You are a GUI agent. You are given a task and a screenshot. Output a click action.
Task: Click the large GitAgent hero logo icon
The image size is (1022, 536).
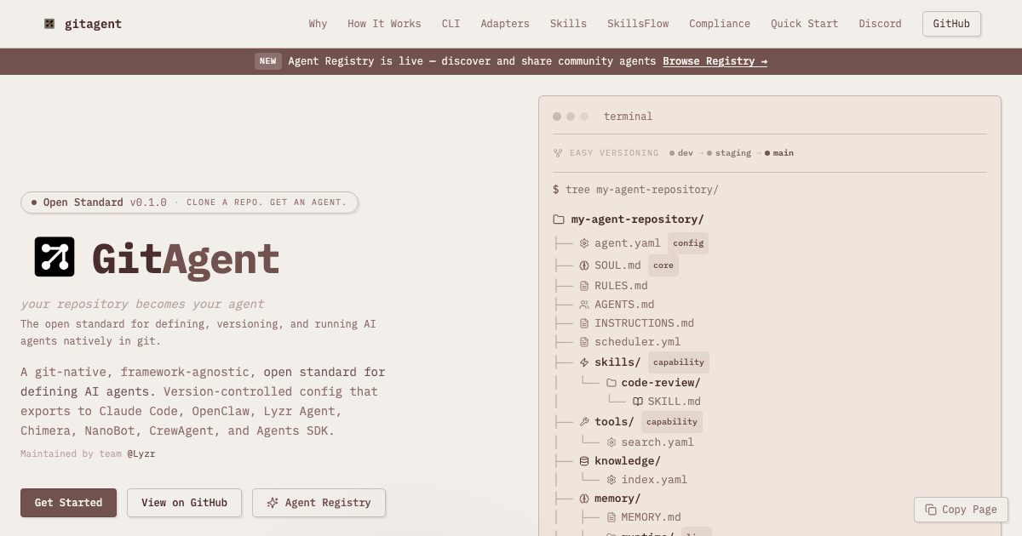click(x=55, y=257)
